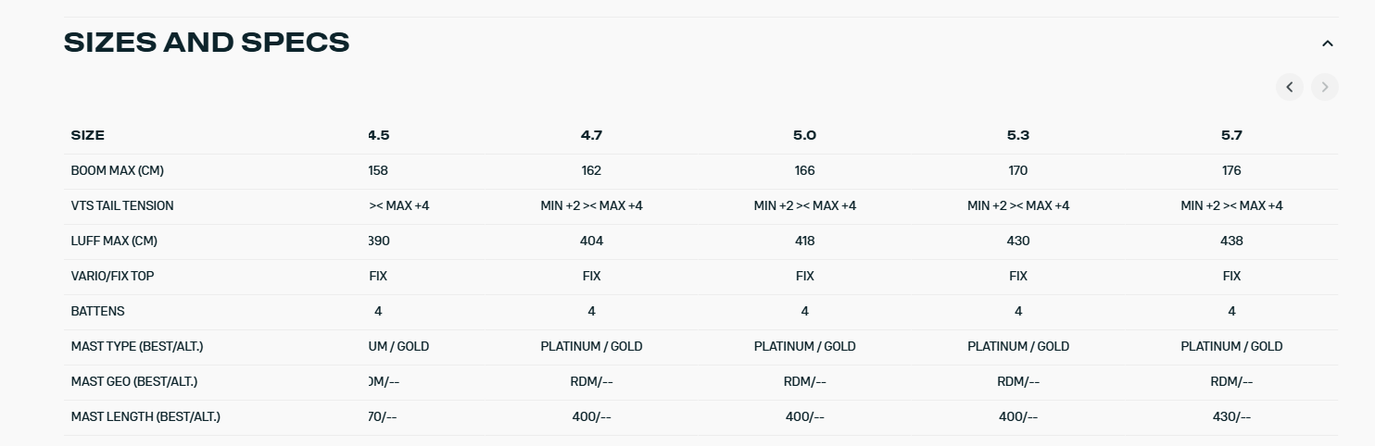Click the VTS Tail Tension row label
1375x446 pixels.
(x=122, y=205)
